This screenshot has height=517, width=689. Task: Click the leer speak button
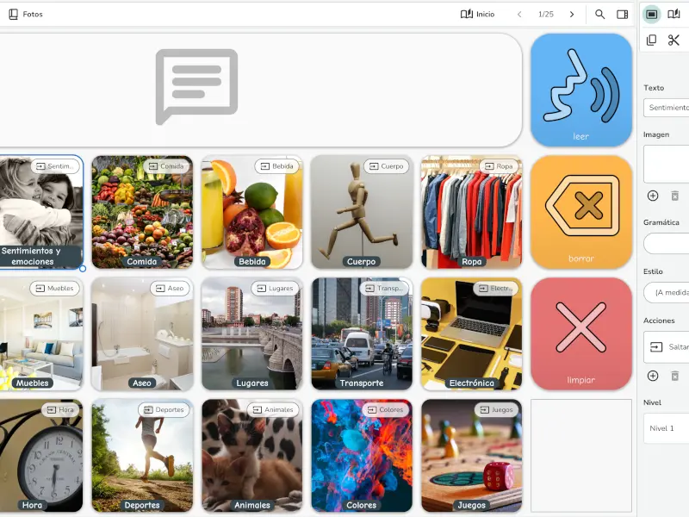click(x=580, y=90)
